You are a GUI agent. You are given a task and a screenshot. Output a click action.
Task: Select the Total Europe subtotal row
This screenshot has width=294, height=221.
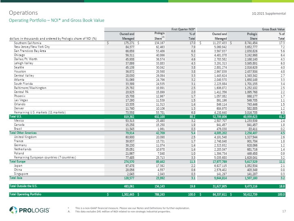tap(147, 162)
